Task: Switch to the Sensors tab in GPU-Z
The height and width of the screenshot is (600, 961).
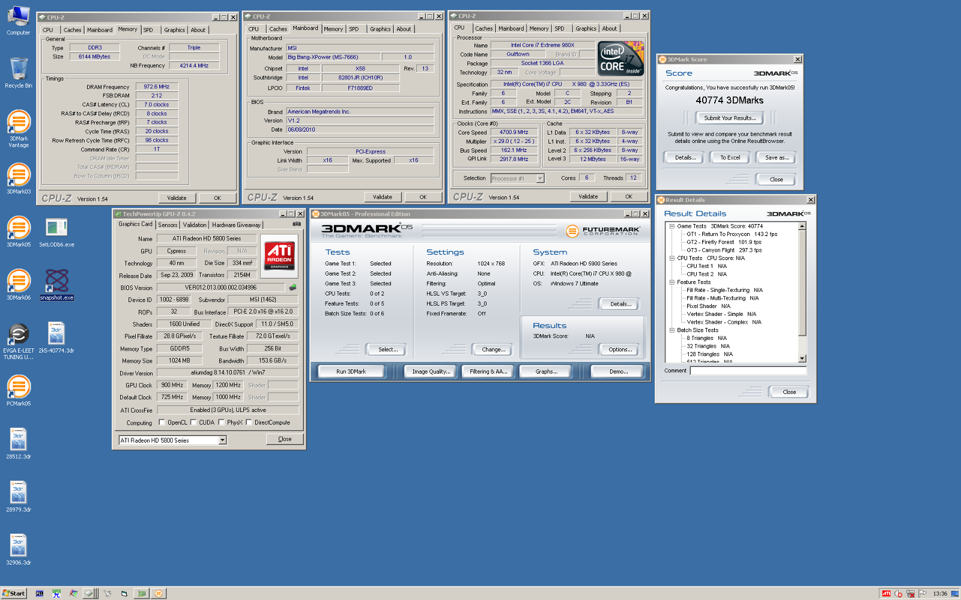Action: pos(168,225)
